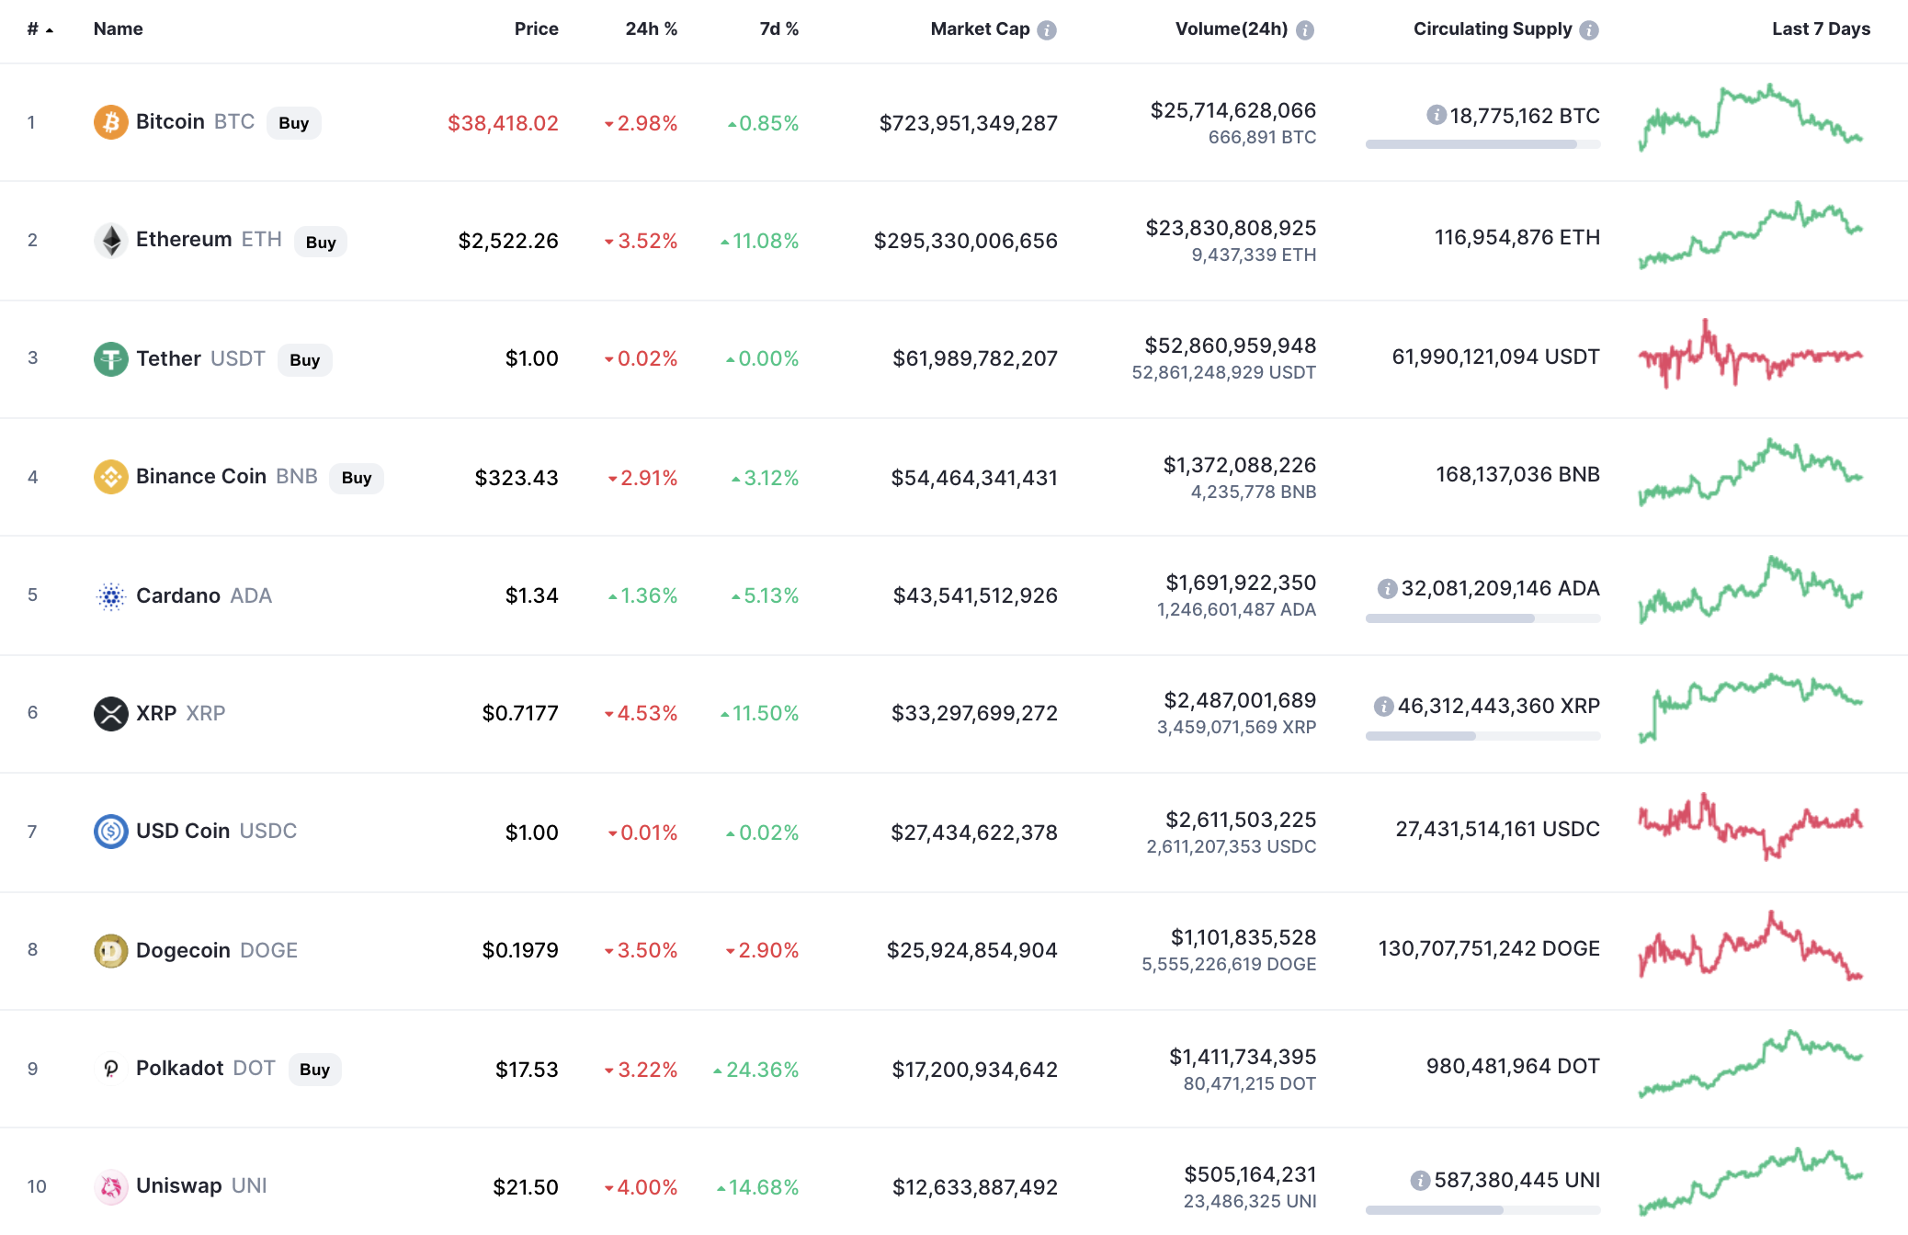
Task: Click the Market Cap info icon
Action: [x=1047, y=30]
